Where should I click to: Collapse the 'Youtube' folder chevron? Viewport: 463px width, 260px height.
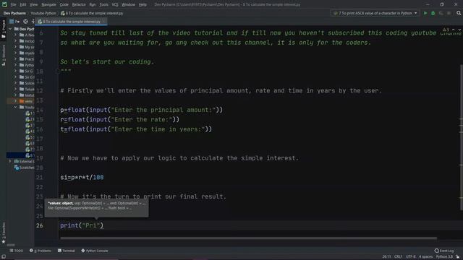(16, 107)
